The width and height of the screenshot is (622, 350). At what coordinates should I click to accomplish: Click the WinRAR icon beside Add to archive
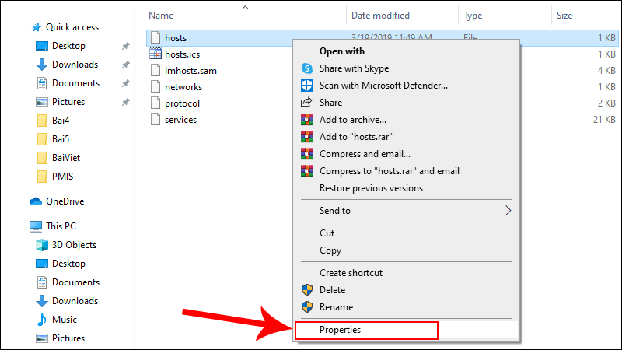[306, 120]
